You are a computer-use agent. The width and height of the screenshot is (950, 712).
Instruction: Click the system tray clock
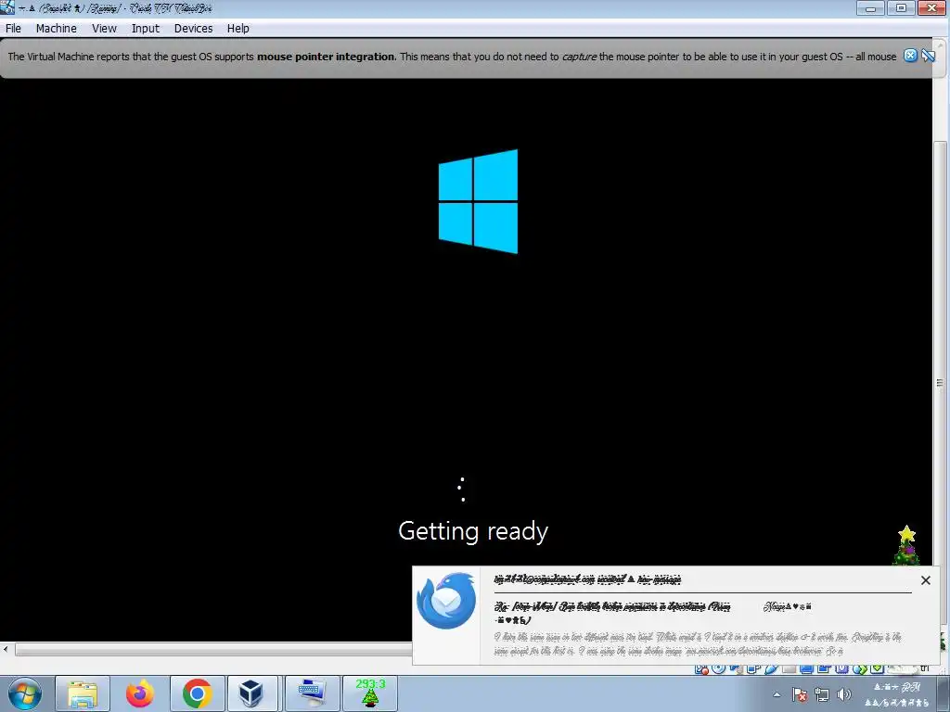[x=896, y=694]
